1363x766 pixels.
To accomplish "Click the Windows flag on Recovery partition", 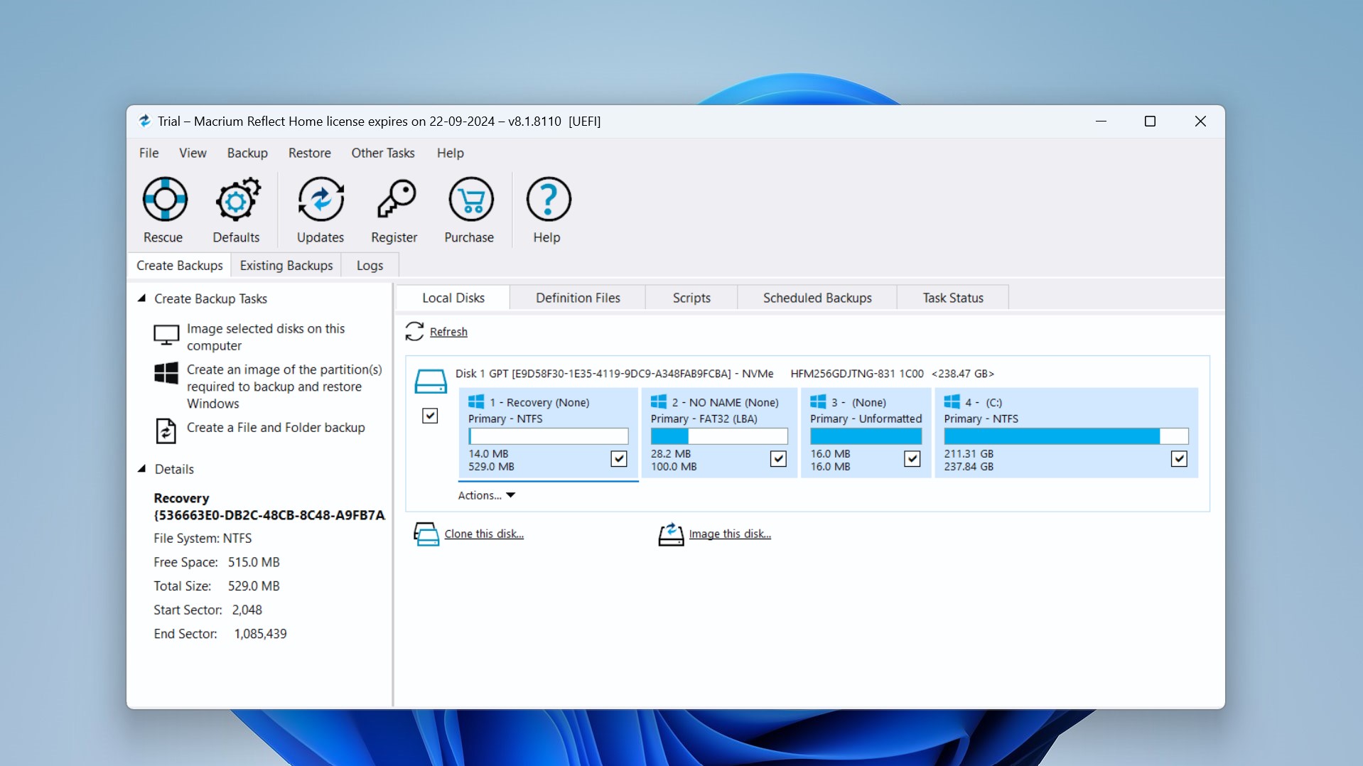I will (x=476, y=402).
